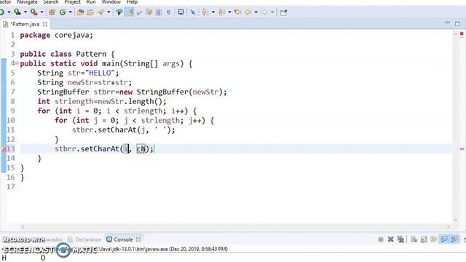This screenshot has height=262, width=466.
Task: Open the Search dropdown arrow
Action: tap(108, 12)
